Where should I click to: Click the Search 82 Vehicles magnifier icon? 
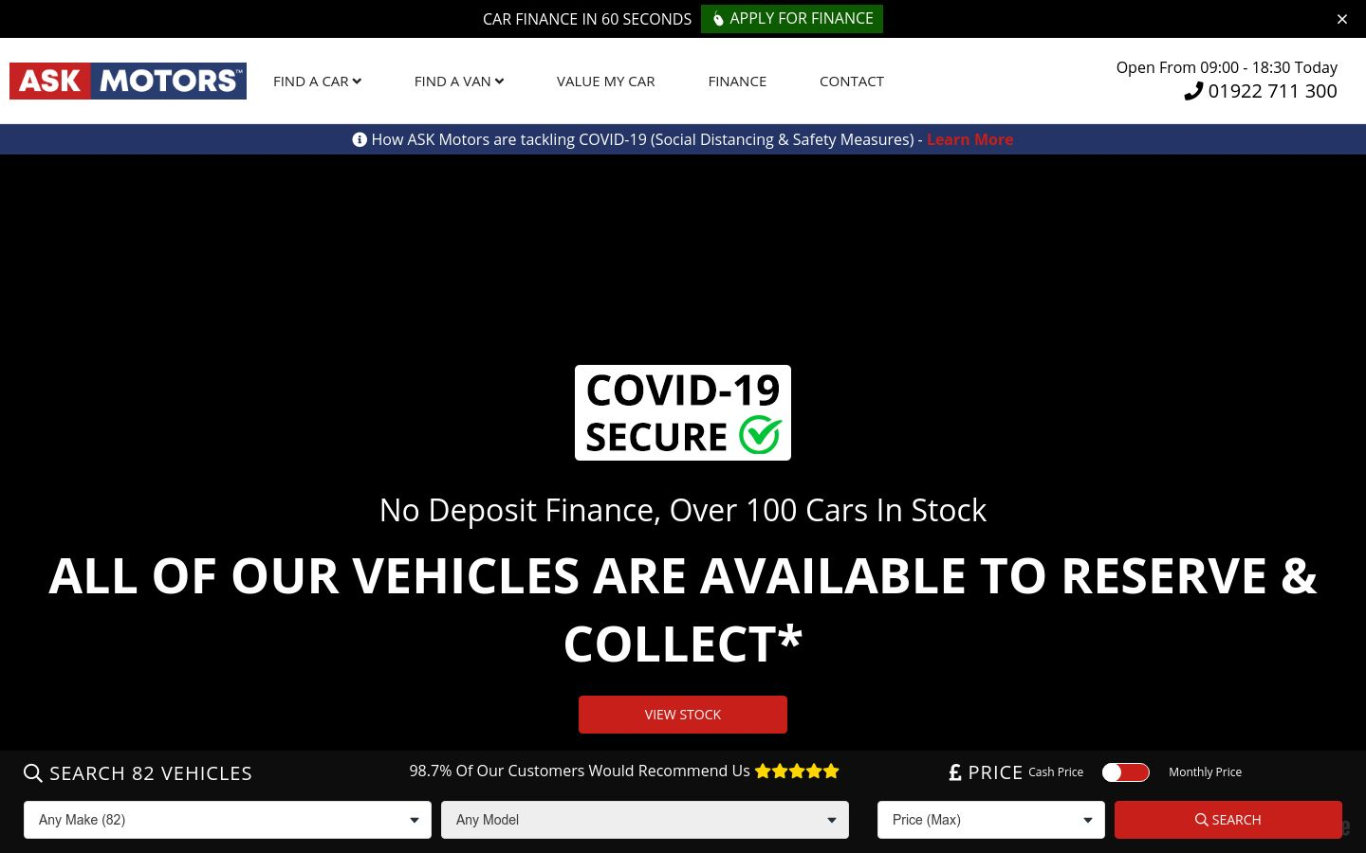click(33, 773)
